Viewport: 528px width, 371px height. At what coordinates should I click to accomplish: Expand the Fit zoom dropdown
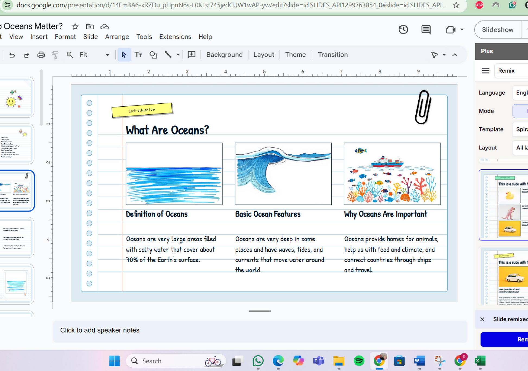click(x=107, y=55)
